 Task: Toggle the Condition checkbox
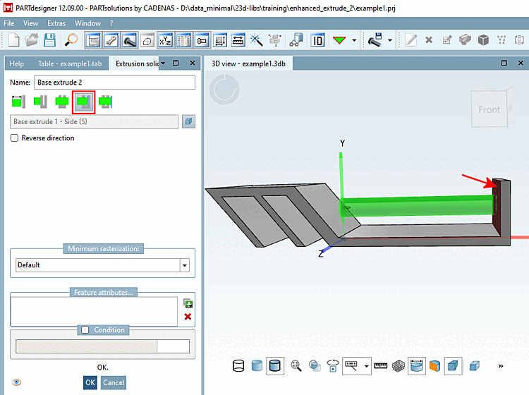tap(85, 330)
